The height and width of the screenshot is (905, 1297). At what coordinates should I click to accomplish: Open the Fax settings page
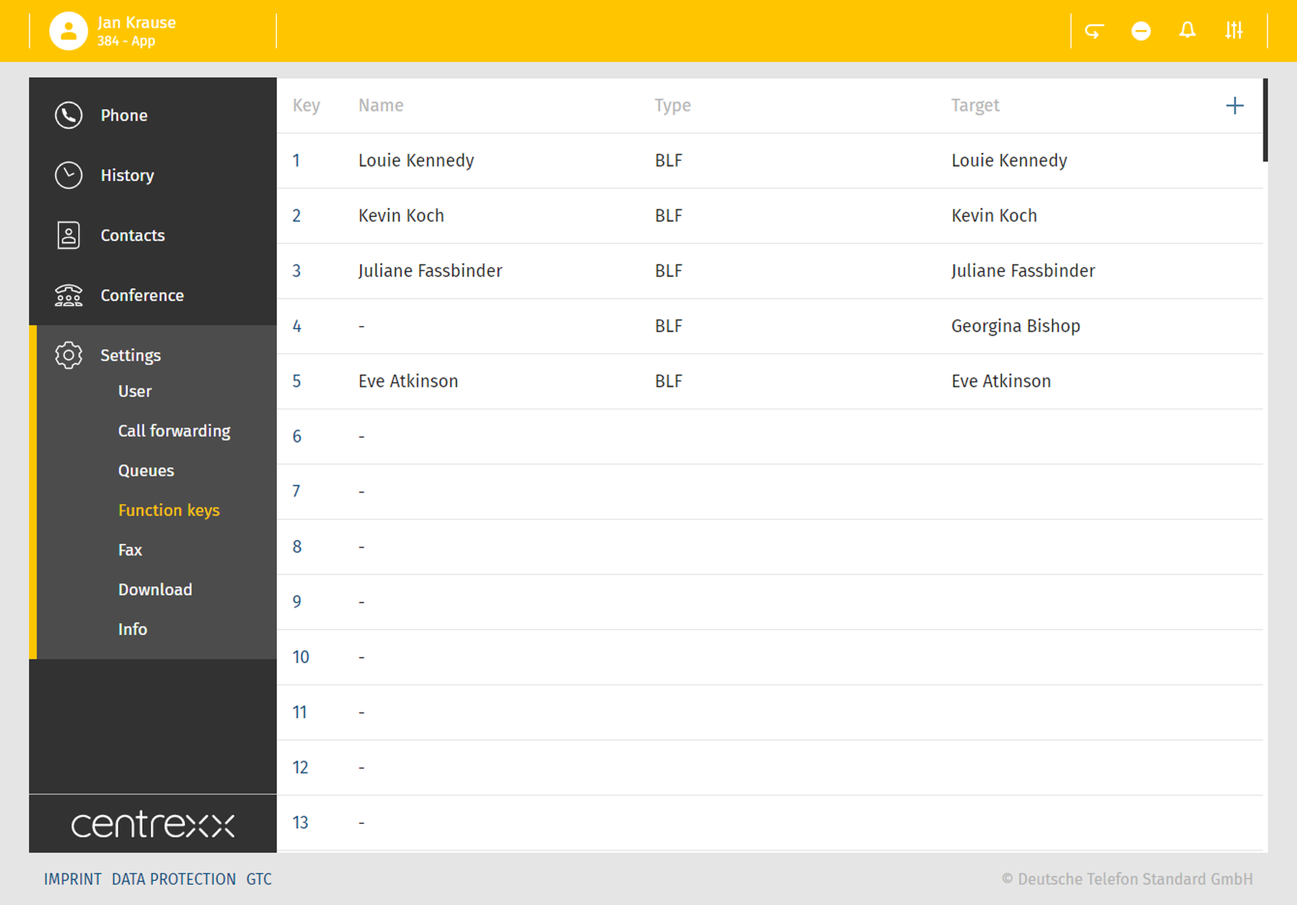130,550
